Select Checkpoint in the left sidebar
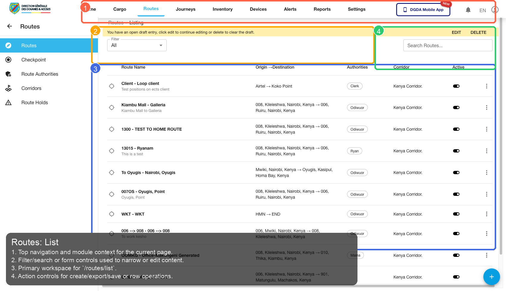 33,60
